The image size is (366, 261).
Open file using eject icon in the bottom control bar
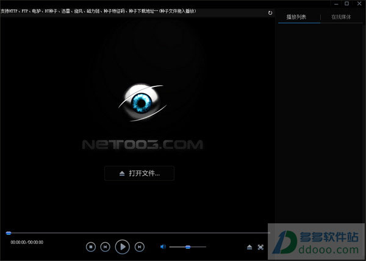tap(249, 247)
